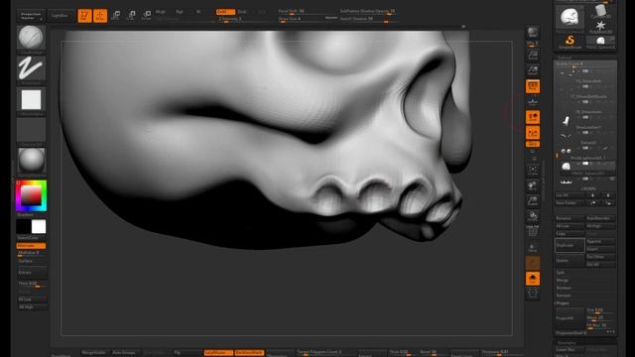The image size is (635, 357).
Task: Select the Rotate transform icon in top toolbar
Action: (146, 16)
